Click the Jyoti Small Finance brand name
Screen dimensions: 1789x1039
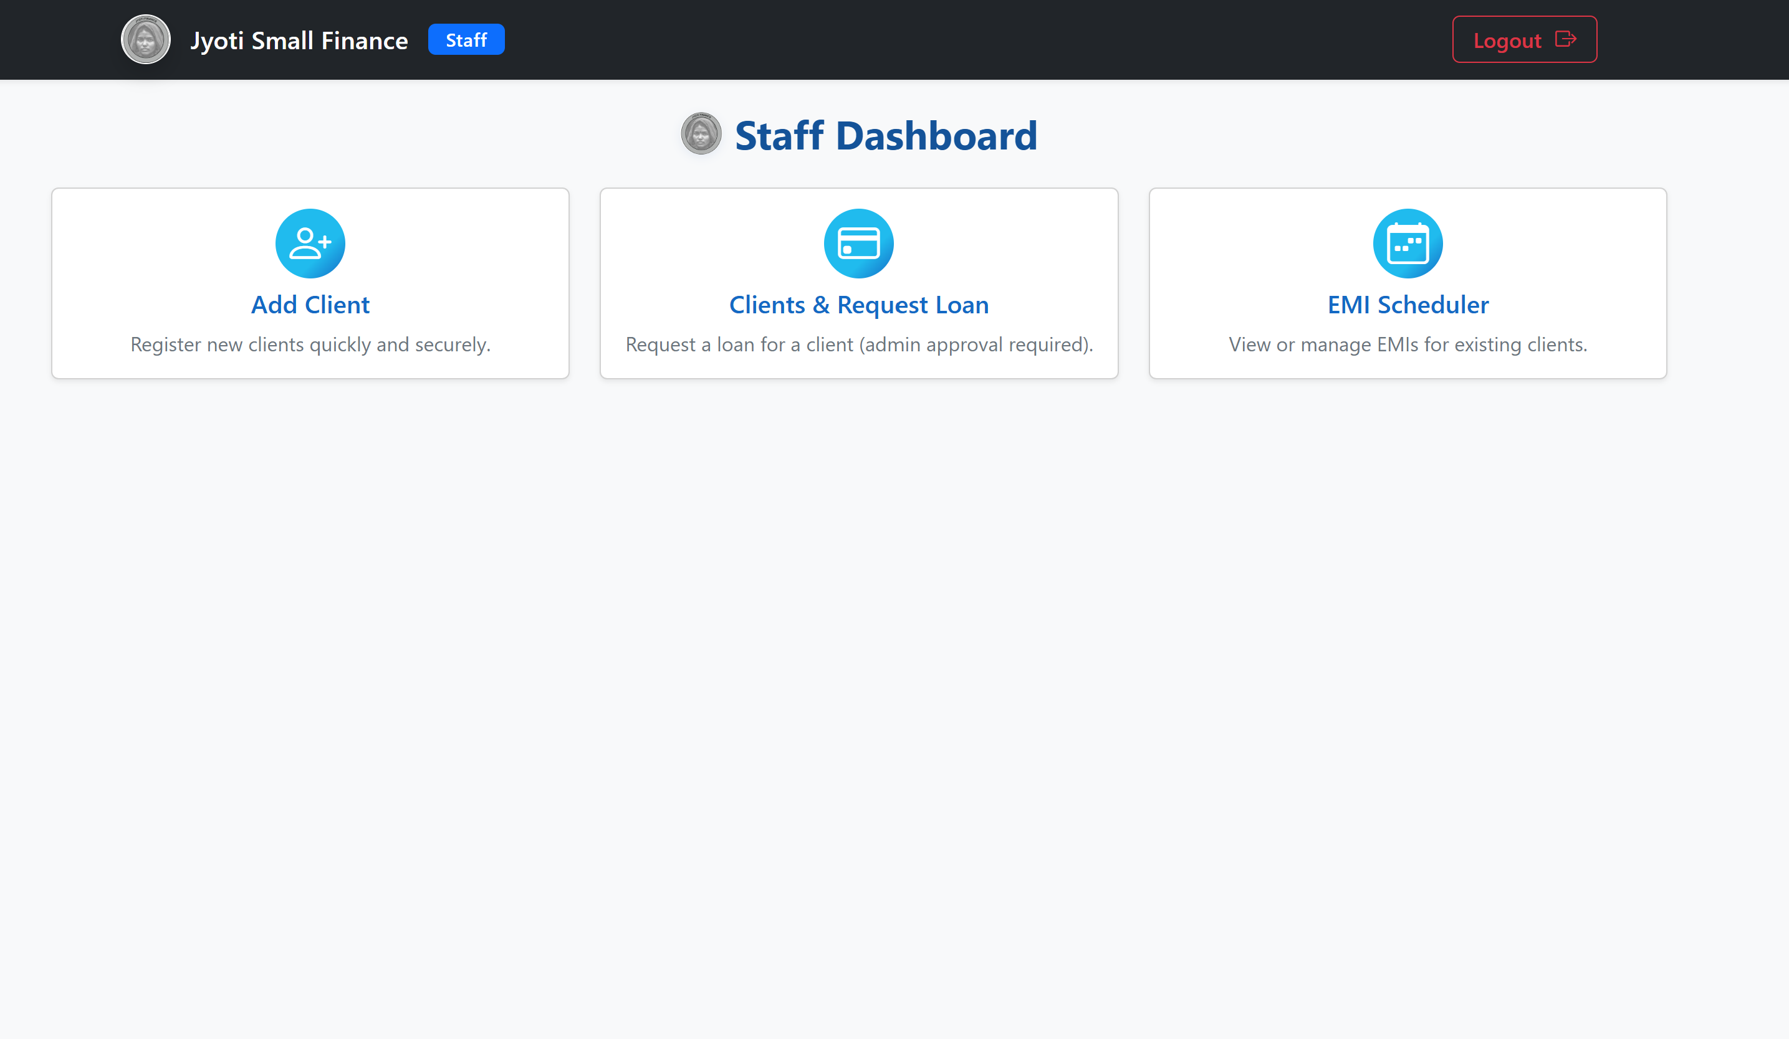click(x=299, y=40)
